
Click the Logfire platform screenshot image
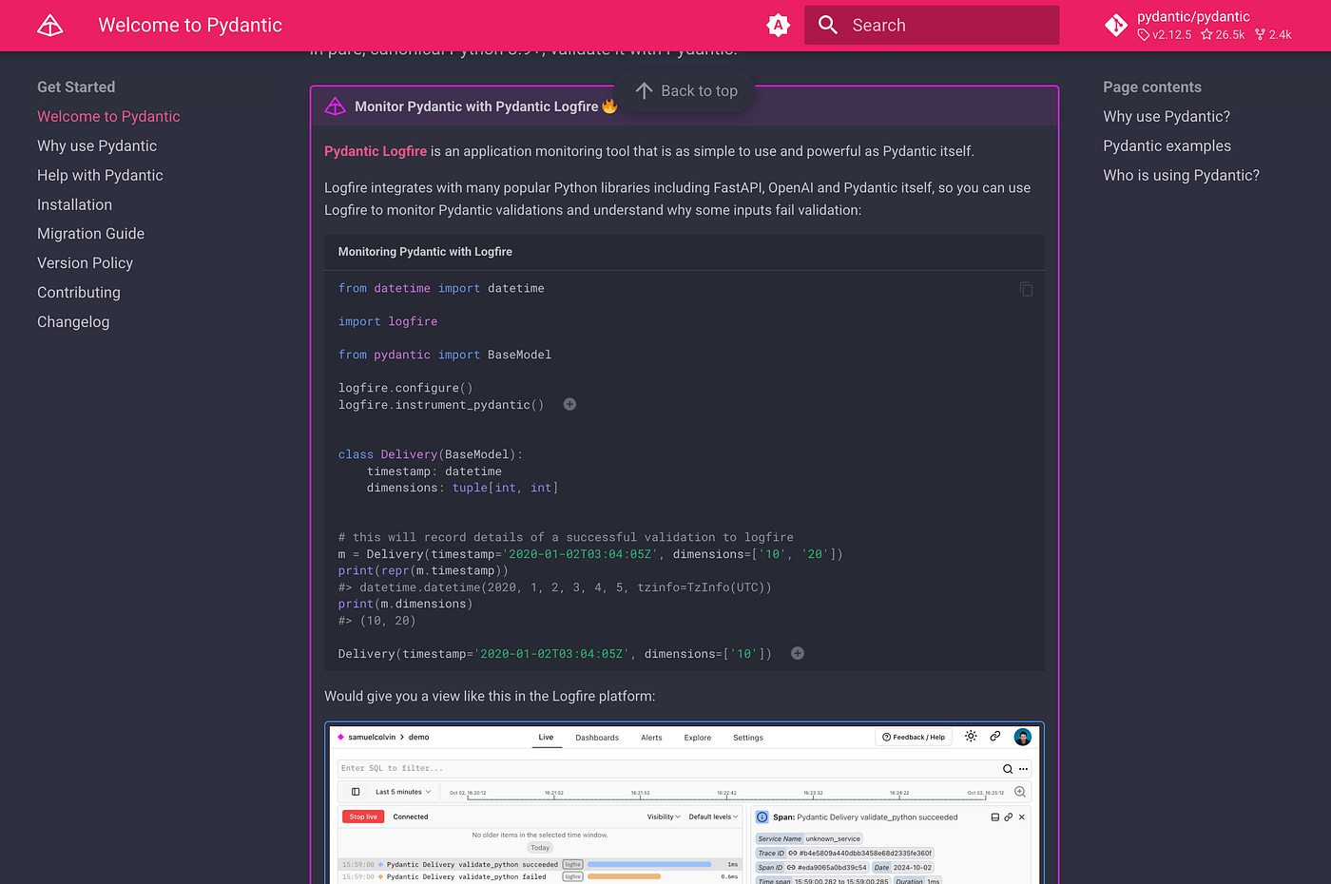point(685,803)
